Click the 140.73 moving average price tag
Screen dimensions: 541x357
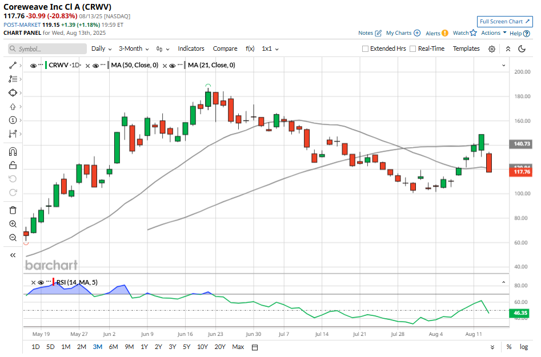520,144
